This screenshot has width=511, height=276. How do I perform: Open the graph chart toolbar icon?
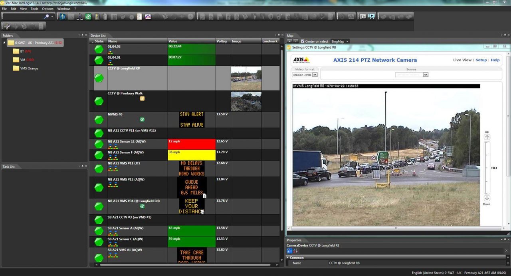[x=148, y=17]
